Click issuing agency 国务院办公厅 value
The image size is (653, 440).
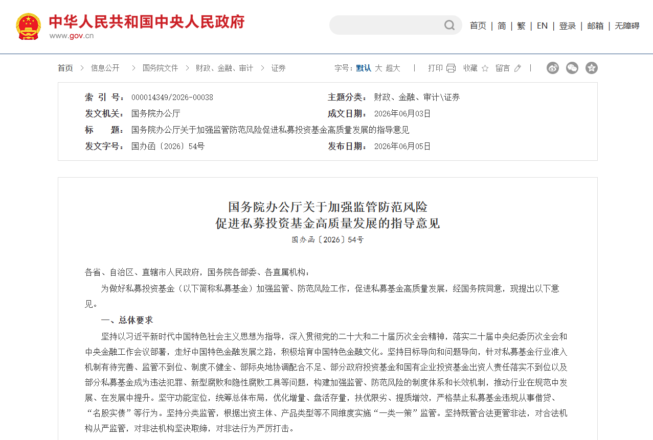pos(156,113)
